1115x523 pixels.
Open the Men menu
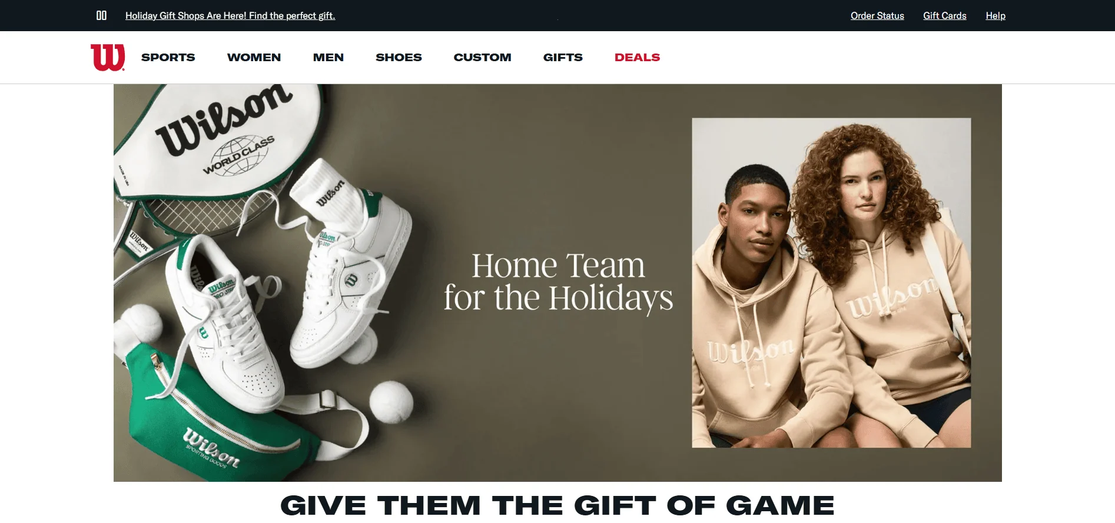click(328, 57)
